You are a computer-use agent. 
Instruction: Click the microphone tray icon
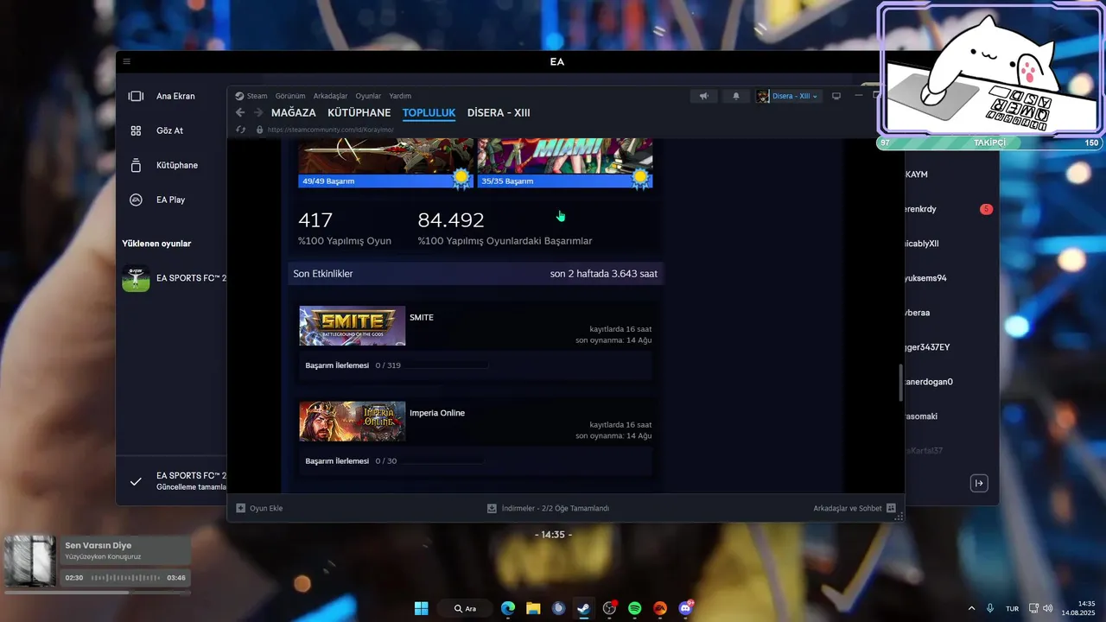990,608
